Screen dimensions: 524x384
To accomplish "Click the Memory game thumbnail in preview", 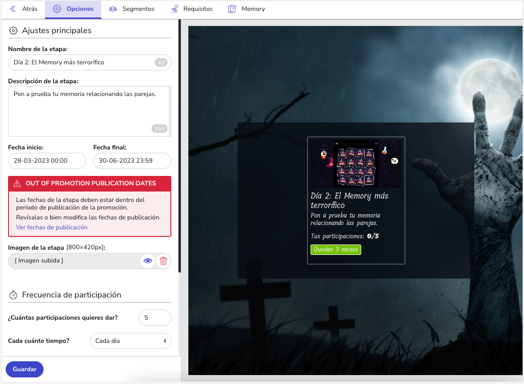I will (x=356, y=164).
